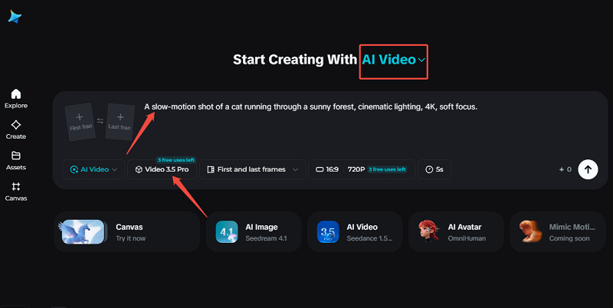Select the AI Avatar OmniHuman card
613x308 pixels.
(x=456, y=232)
